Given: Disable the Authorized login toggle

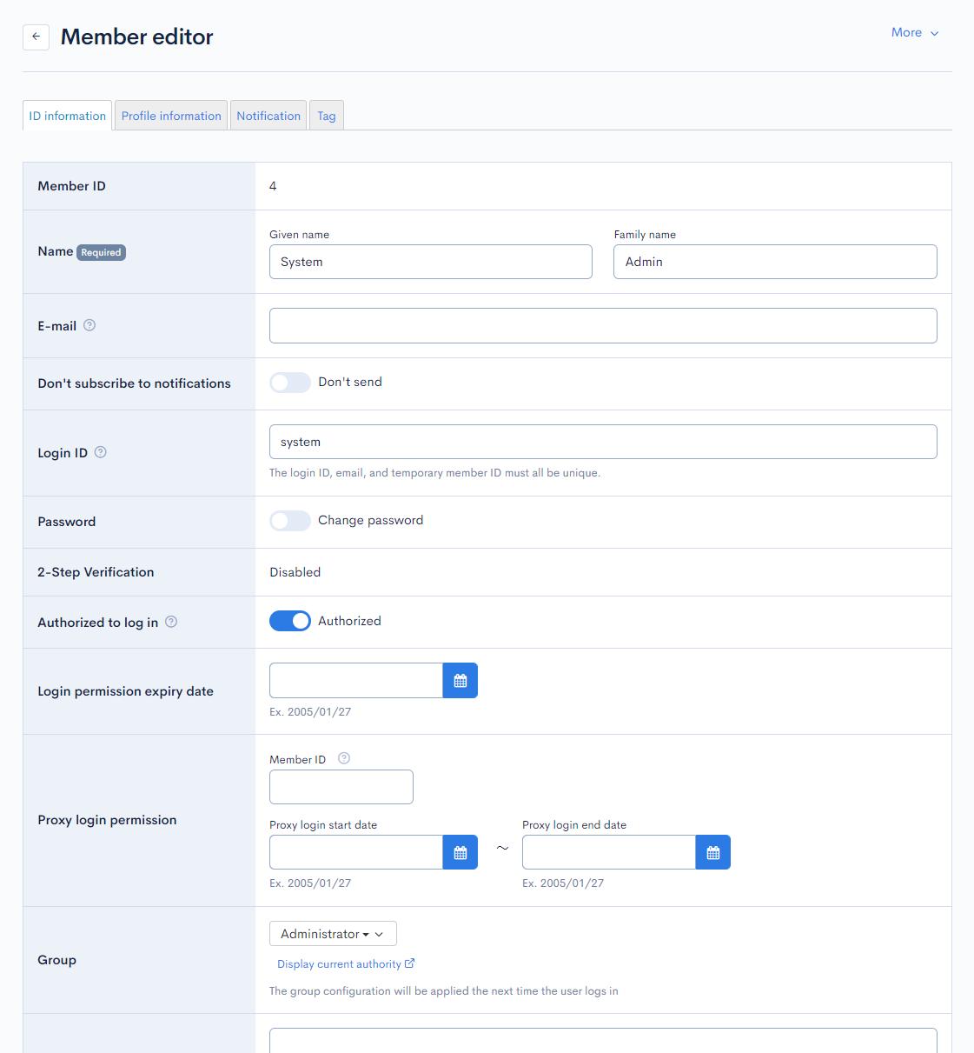Looking at the screenshot, I should (x=289, y=621).
